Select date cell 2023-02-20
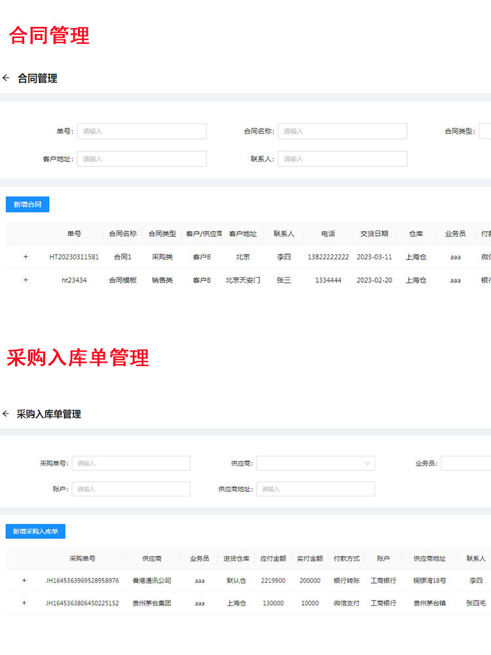 374,280
